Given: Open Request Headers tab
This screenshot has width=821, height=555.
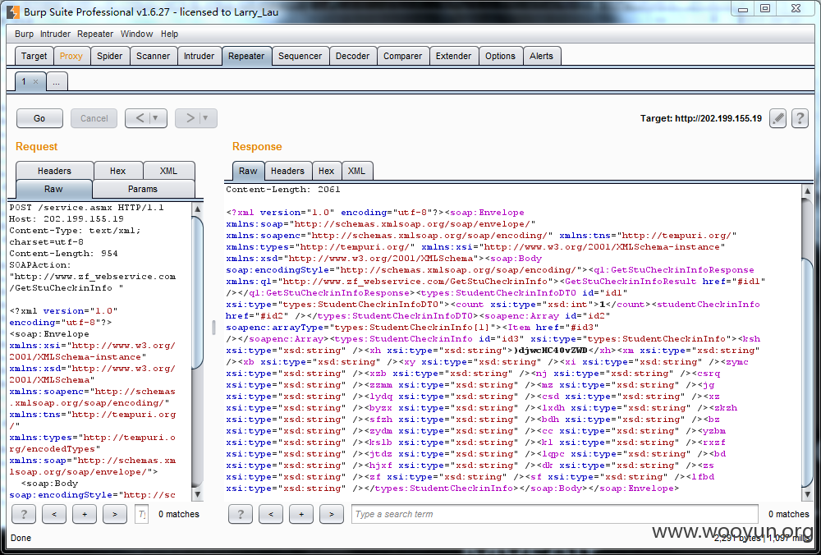Looking at the screenshot, I should (54, 171).
